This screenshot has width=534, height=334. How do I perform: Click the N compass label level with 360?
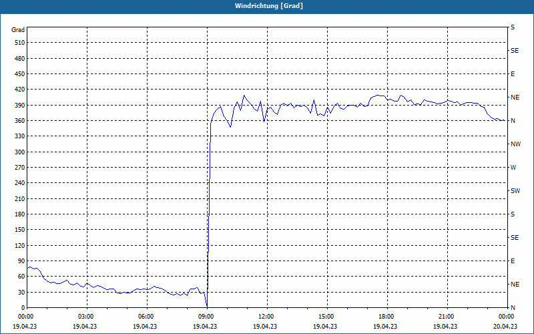(x=513, y=121)
